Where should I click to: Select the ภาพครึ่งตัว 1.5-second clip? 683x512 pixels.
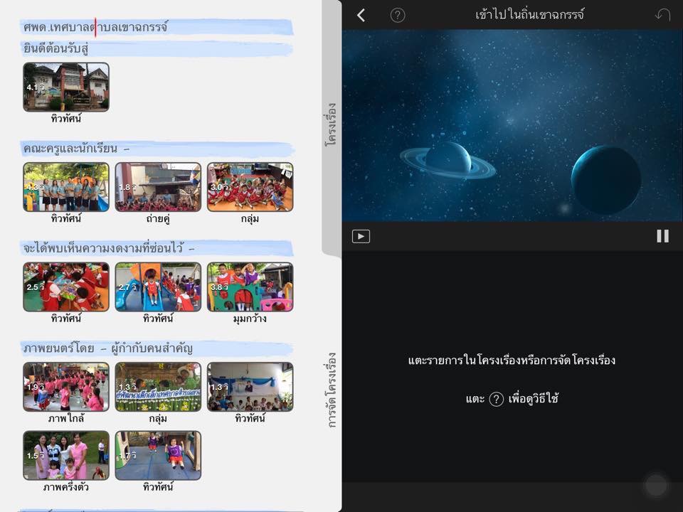coord(66,455)
